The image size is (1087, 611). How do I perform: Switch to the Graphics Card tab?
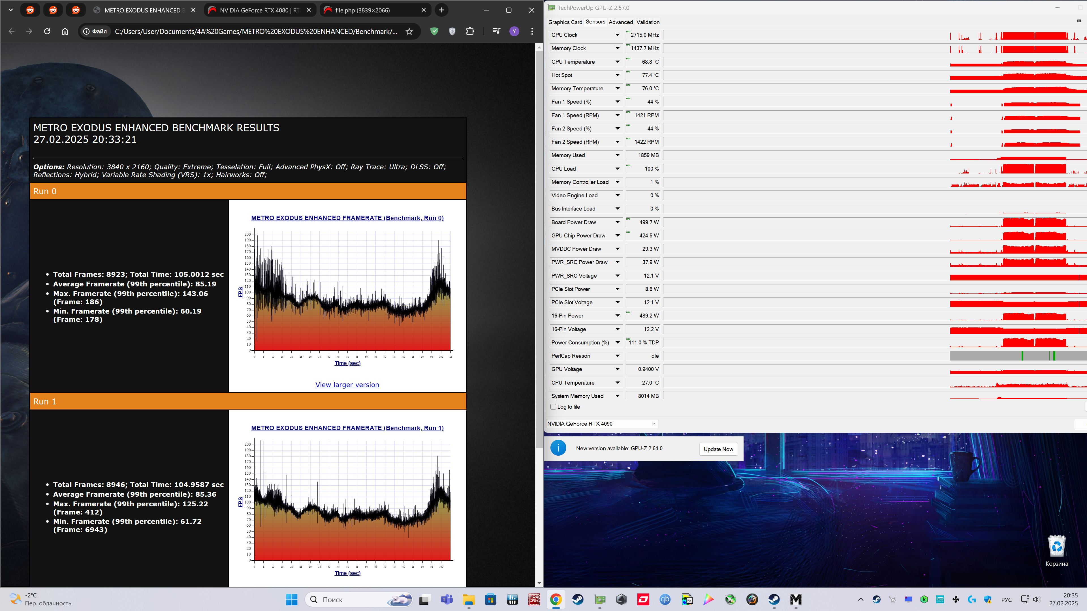click(565, 22)
